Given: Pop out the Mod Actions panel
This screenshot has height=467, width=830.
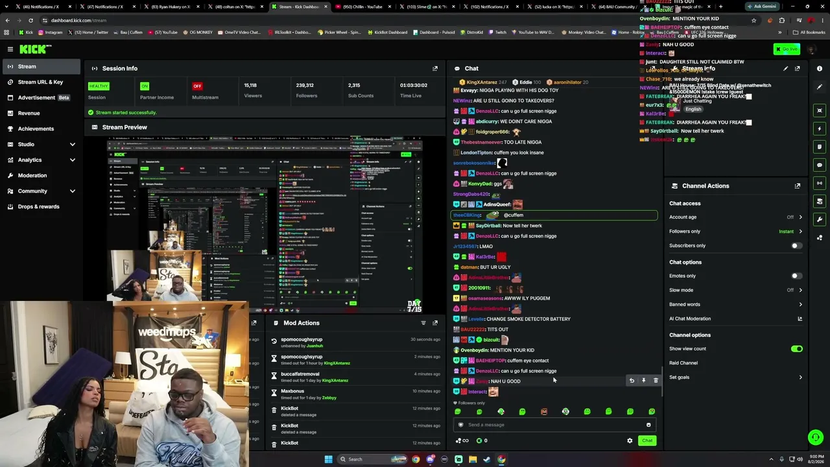Looking at the screenshot, I should click(435, 322).
